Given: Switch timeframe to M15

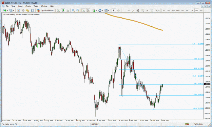Looking at the screenshot, I should 173,10.
